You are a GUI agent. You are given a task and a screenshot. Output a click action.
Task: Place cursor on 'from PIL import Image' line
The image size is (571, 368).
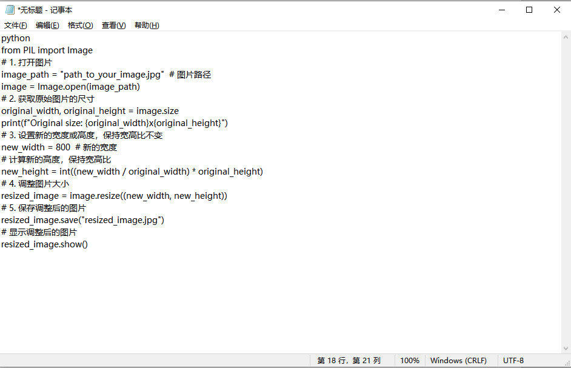click(x=47, y=50)
